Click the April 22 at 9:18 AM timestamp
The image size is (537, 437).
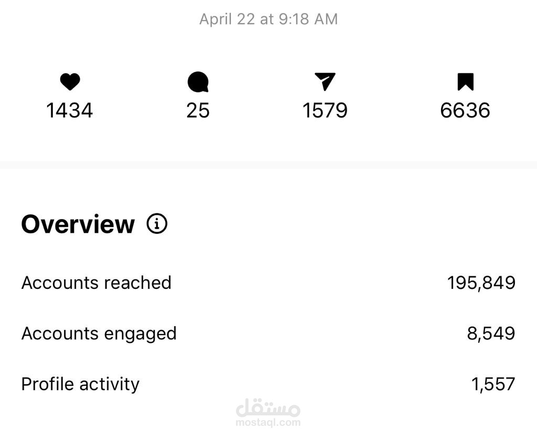pos(268,19)
